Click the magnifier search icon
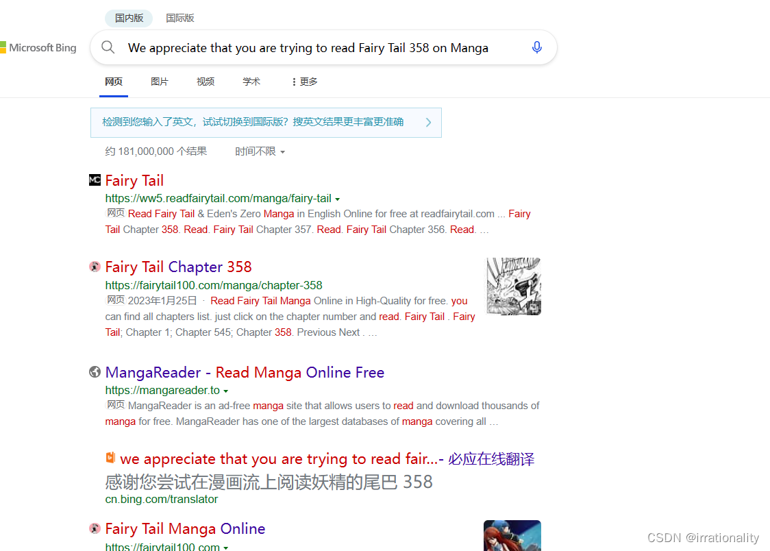Viewport: 770px width, 551px height. [108, 47]
